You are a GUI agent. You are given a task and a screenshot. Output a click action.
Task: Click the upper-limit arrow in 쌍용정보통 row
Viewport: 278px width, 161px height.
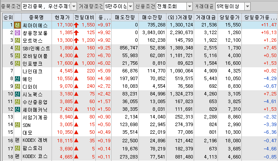click(76, 33)
